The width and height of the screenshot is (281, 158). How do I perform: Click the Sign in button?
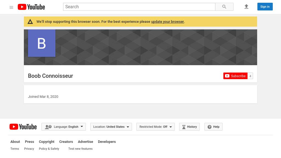tap(265, 7)
